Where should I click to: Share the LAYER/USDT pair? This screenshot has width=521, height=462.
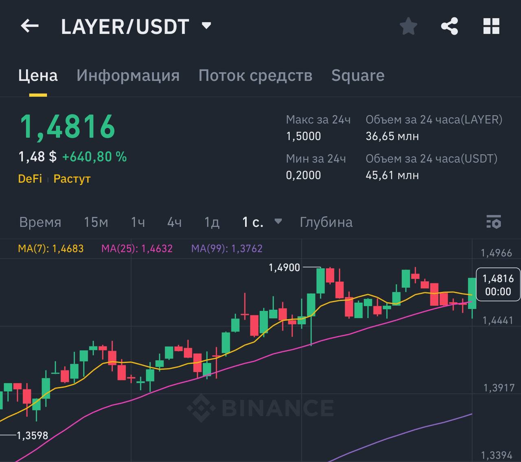point(450,26)
